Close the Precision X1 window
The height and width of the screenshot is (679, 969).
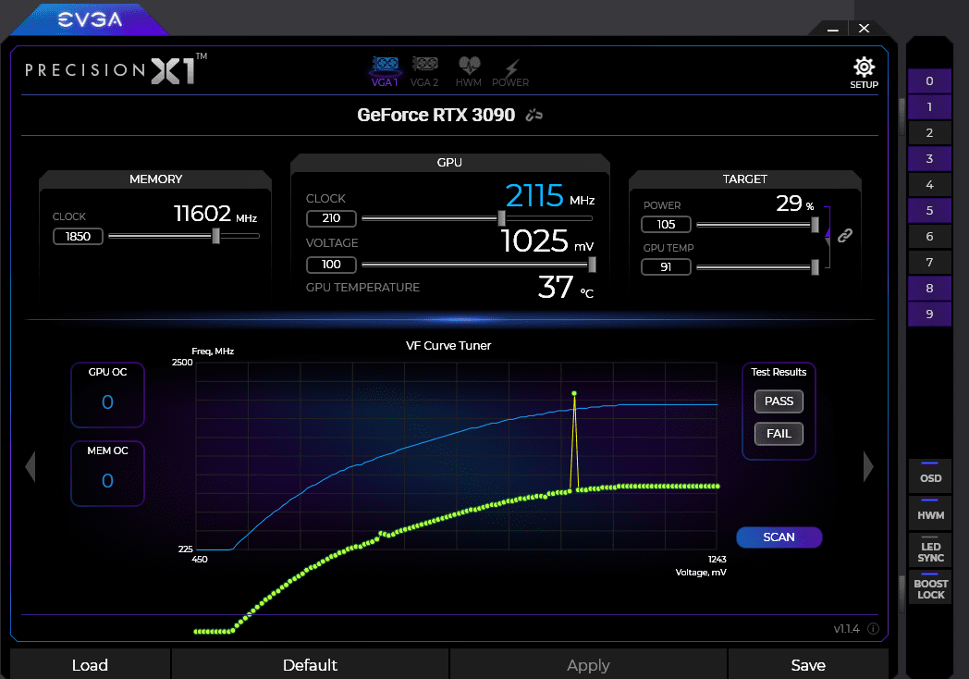point(864,29)
